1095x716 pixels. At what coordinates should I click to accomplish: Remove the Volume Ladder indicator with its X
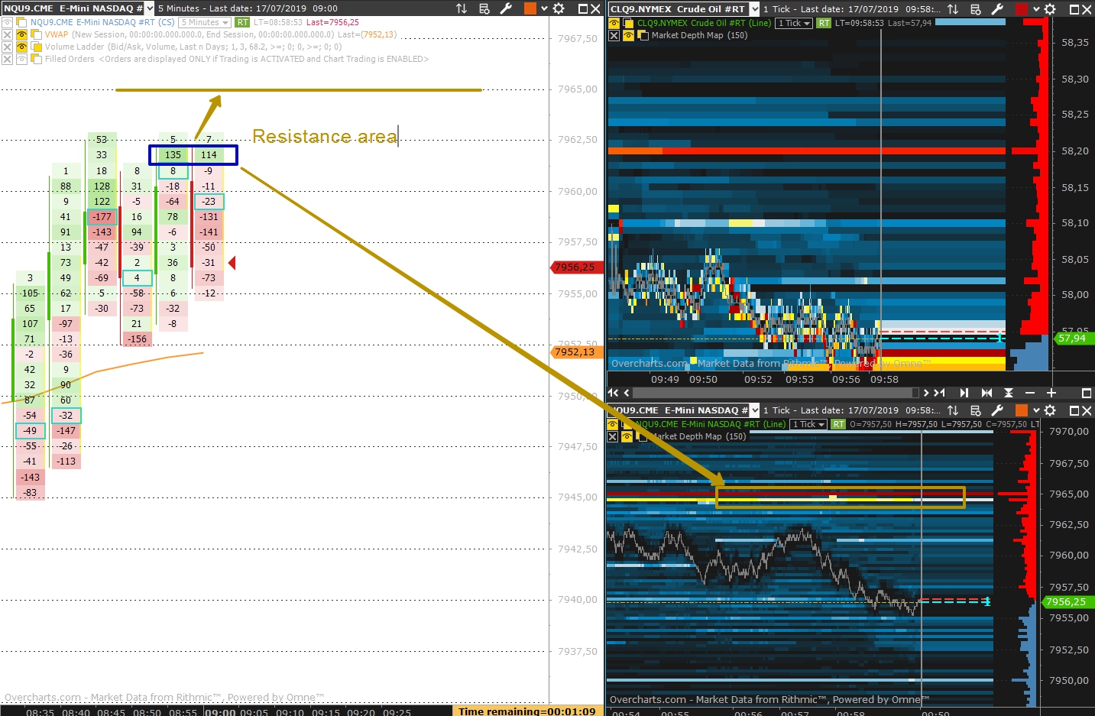(8, 47)
